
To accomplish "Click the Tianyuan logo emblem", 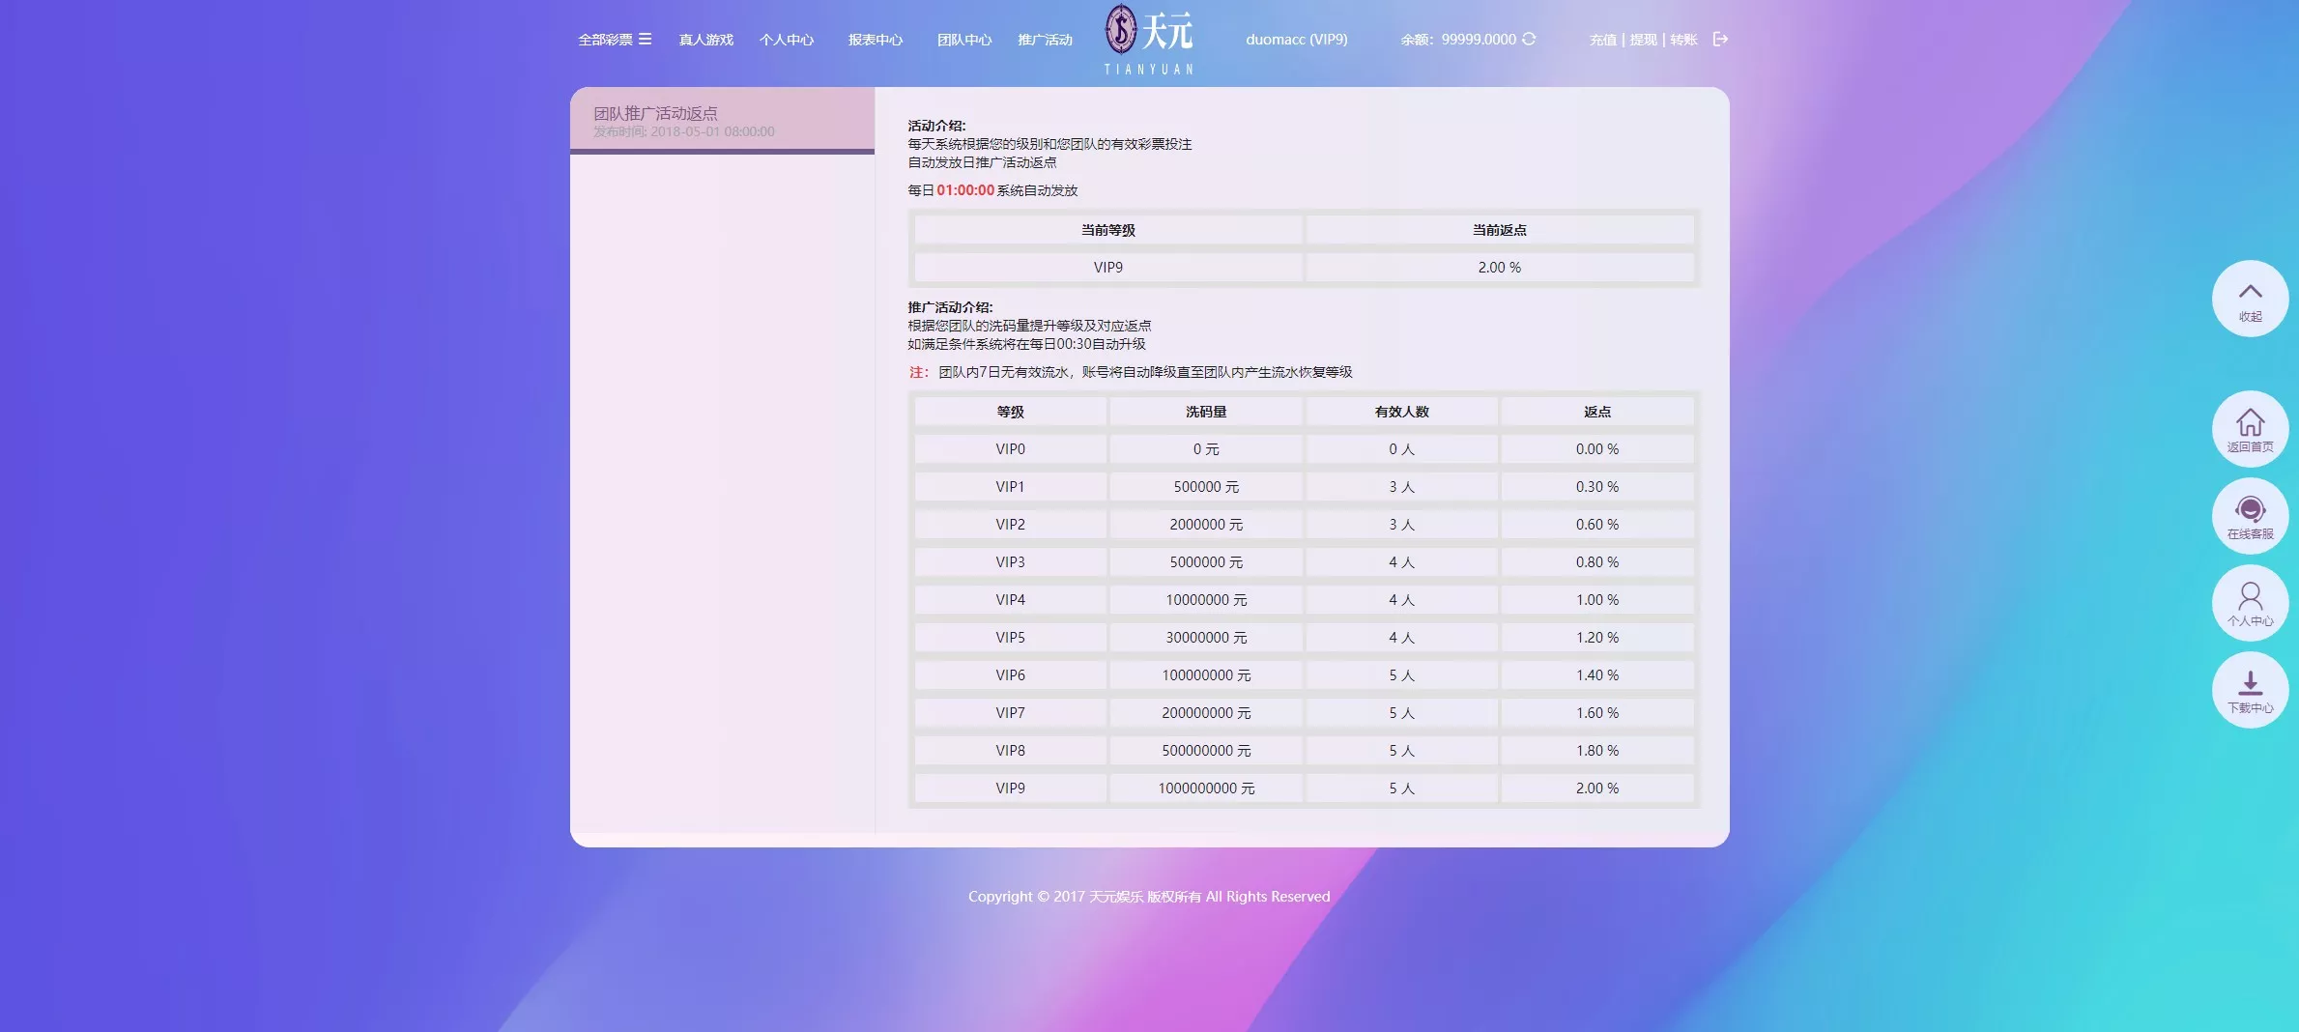I will [1121, 31].
